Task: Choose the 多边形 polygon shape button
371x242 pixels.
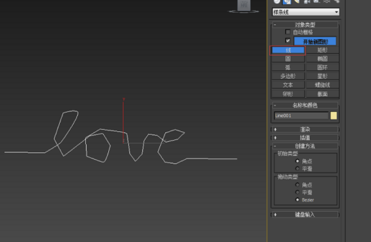Action: coord(288,76)
